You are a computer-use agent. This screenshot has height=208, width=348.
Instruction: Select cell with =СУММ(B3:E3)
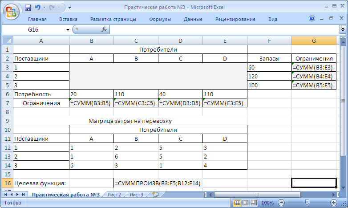[x=314, y=67]
